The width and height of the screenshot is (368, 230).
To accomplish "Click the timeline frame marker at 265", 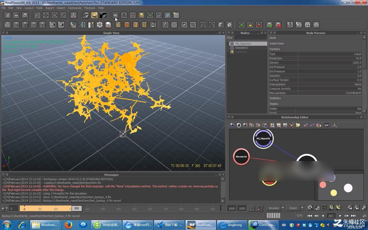I will 77,208.
